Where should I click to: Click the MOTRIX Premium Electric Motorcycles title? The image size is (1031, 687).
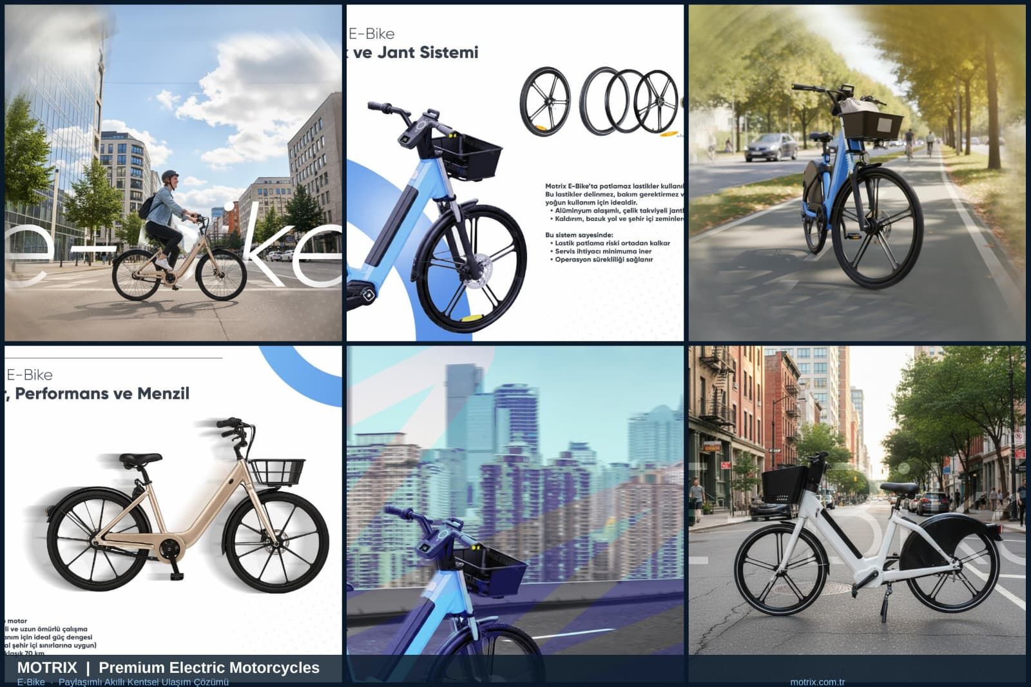168,668
